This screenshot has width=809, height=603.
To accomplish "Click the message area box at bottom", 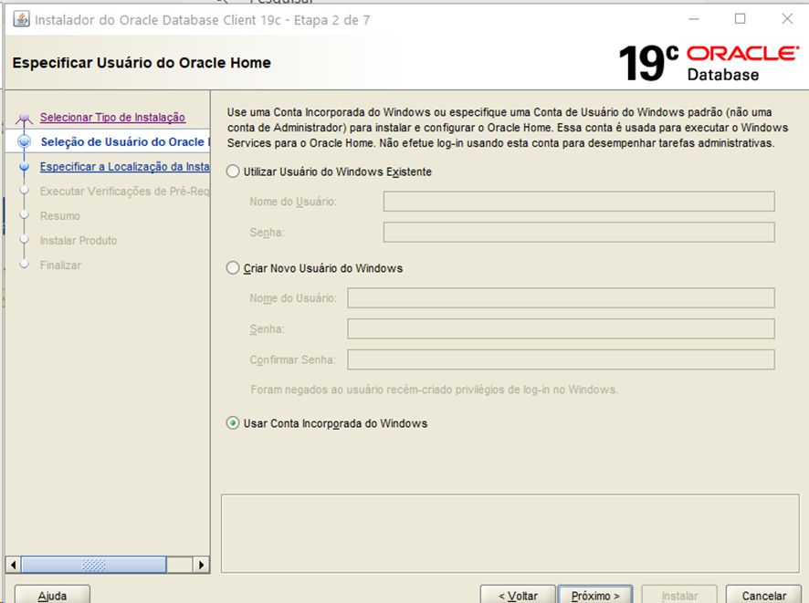I will 510,534.
